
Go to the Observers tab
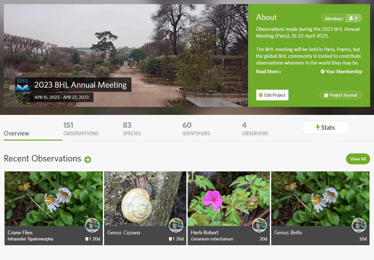(x=255, y=128)
